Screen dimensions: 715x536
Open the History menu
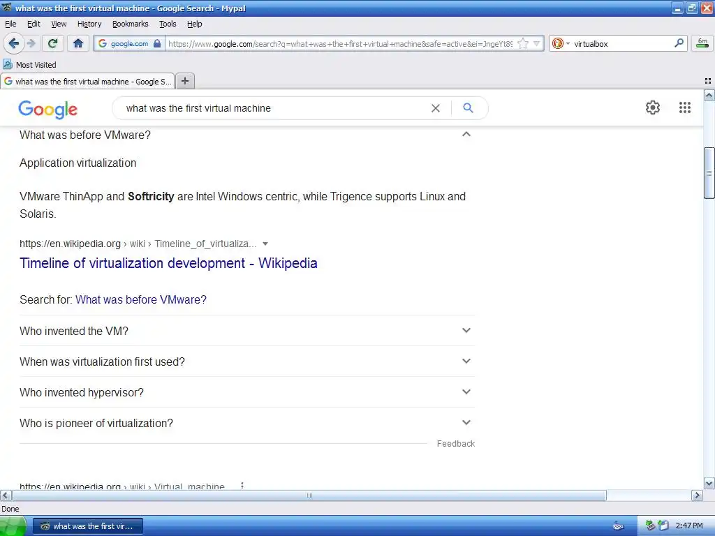[x=89, y=24]
